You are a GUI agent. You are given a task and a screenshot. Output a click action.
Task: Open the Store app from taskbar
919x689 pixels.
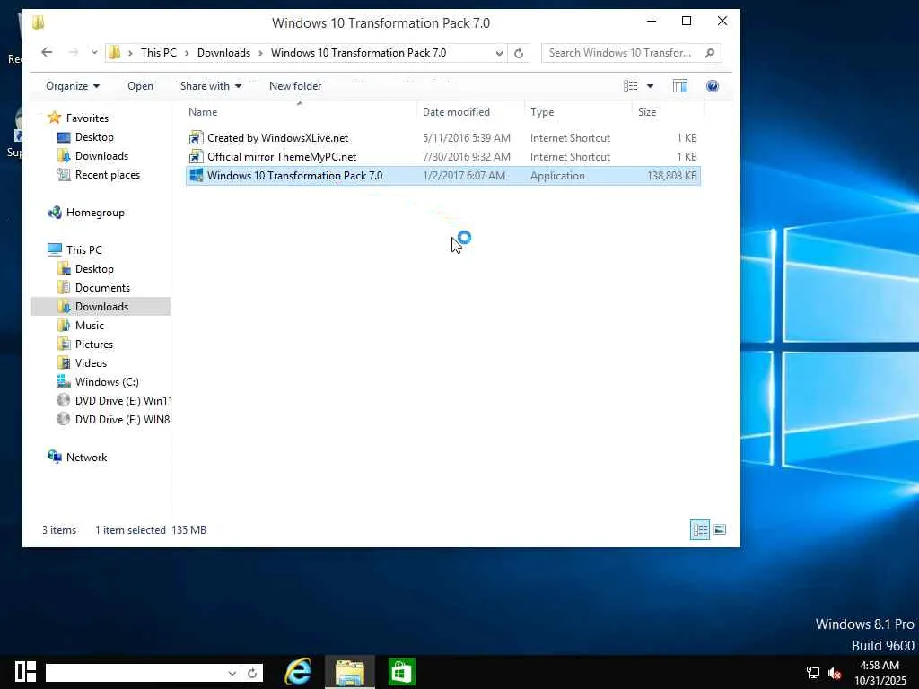click(401, 672)
